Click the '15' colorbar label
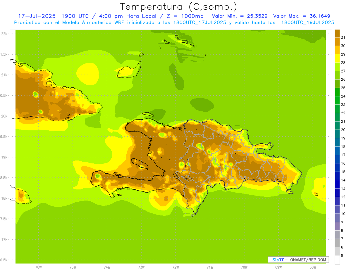The image size is (351, 271). click(x=343, y=172)
